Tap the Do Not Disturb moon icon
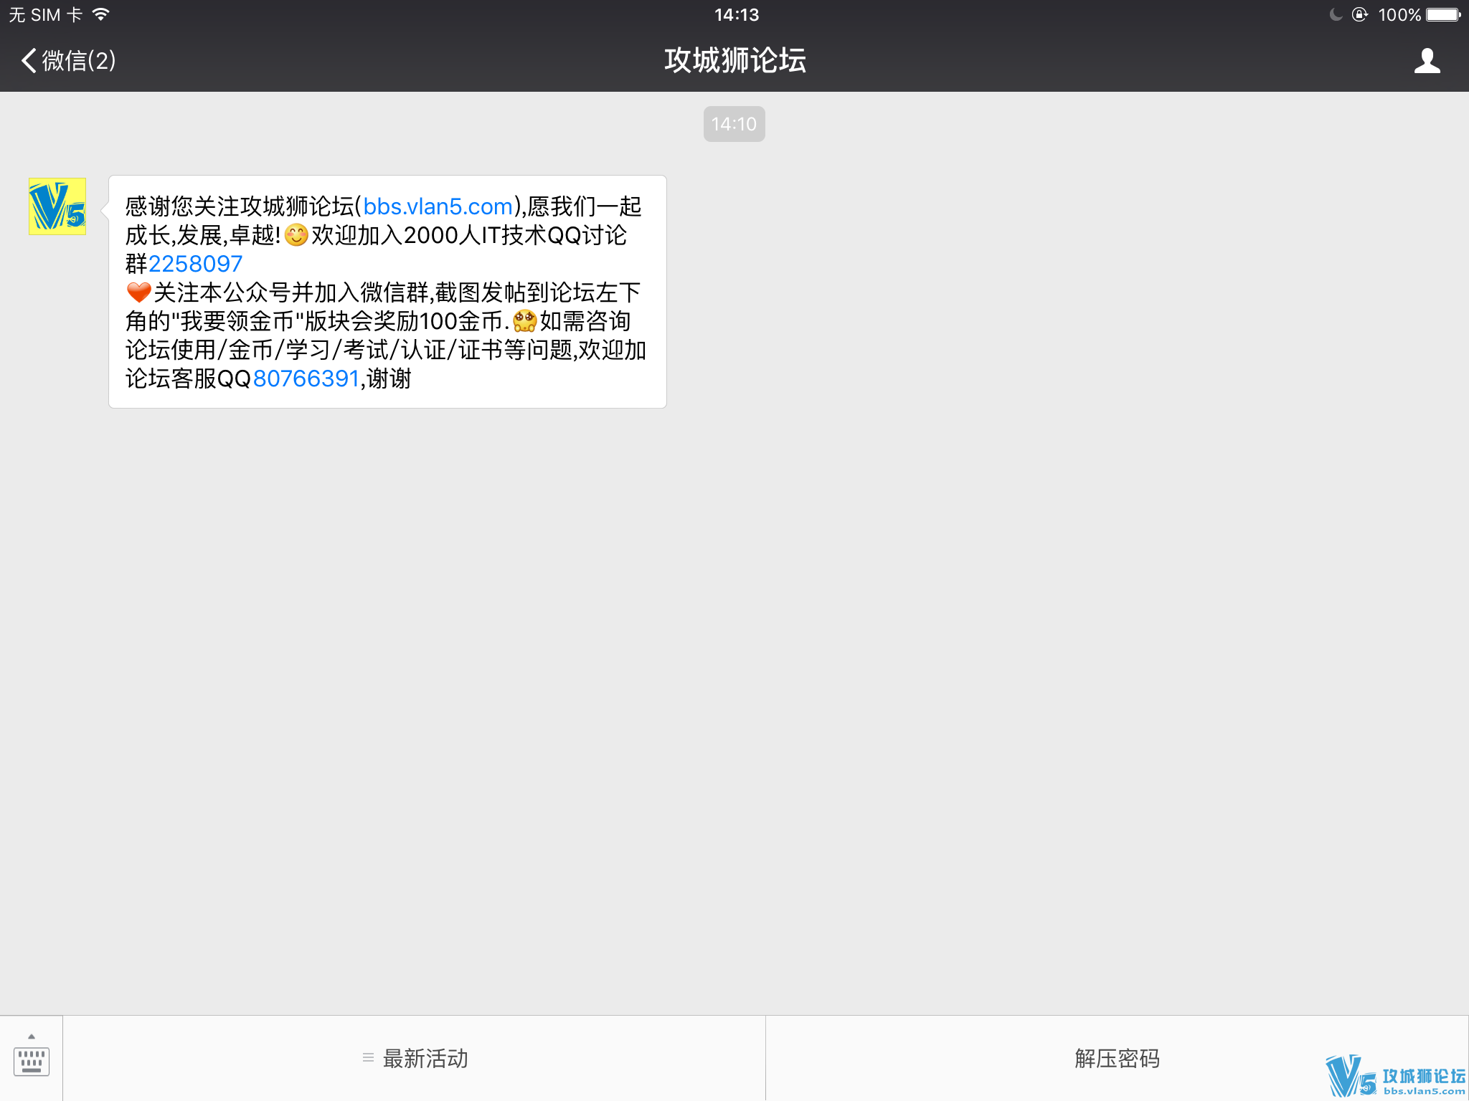This screenshot has height=1101, width=1469. tap(1335, 14)
